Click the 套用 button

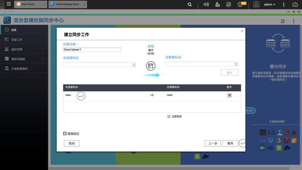coord(230,143)
